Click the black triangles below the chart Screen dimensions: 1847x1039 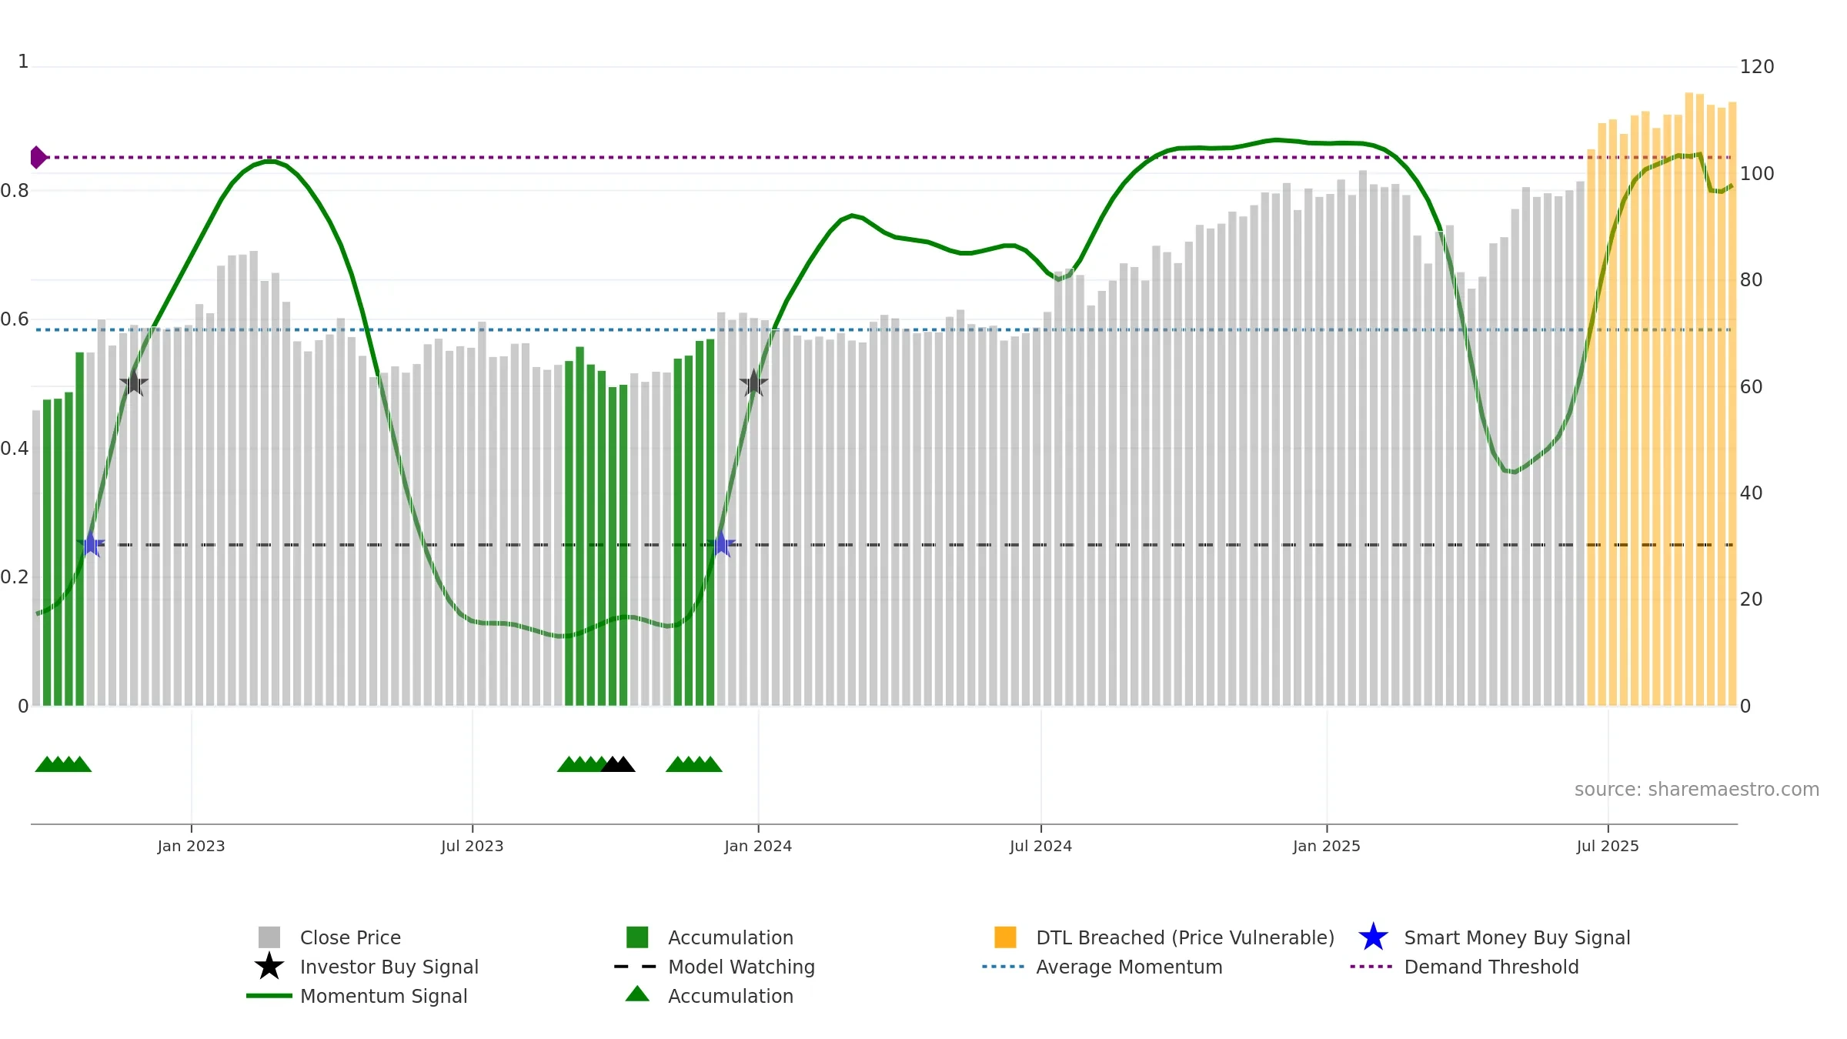click(x=618, y=764)
